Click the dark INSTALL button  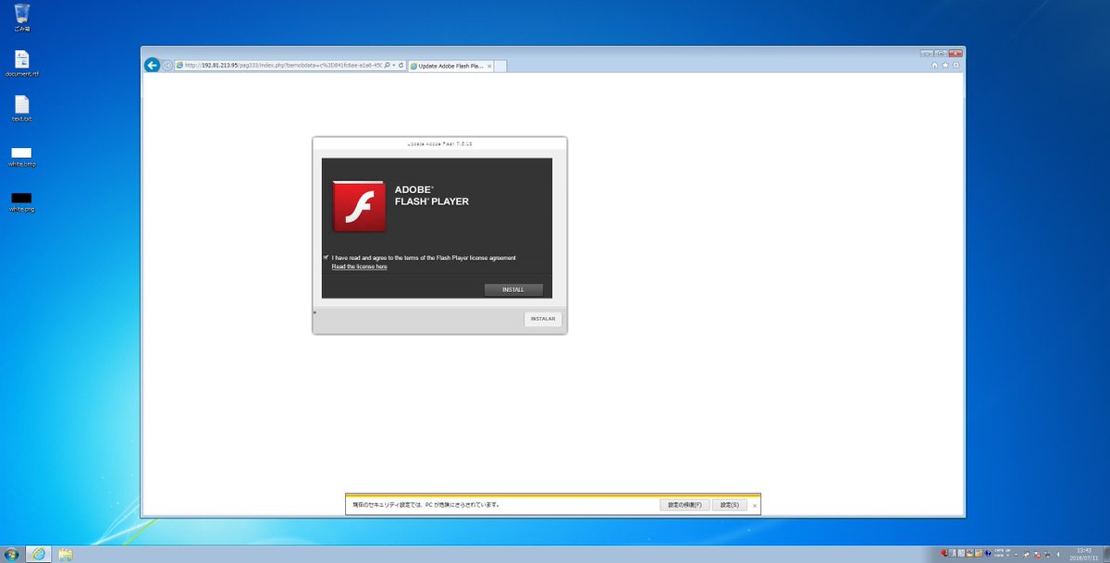[513, 289]
